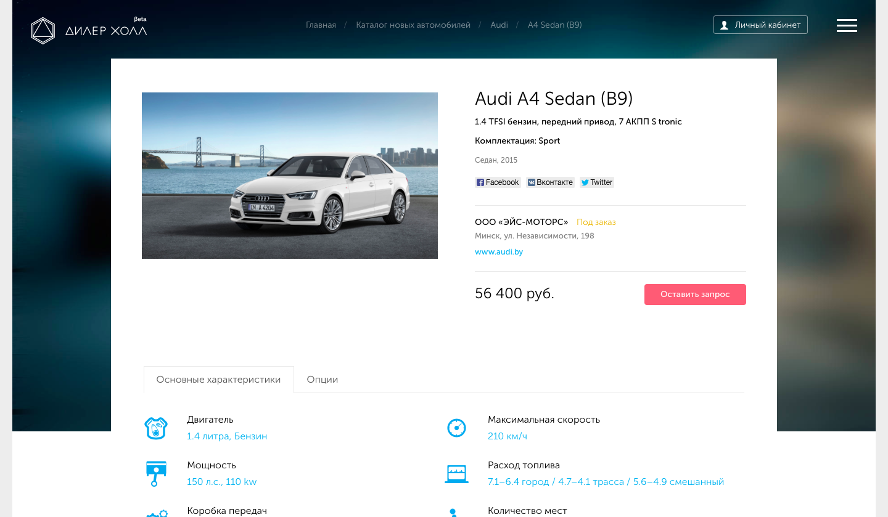Click the 150 л.с., 110 kw value

tap(221, 482)
